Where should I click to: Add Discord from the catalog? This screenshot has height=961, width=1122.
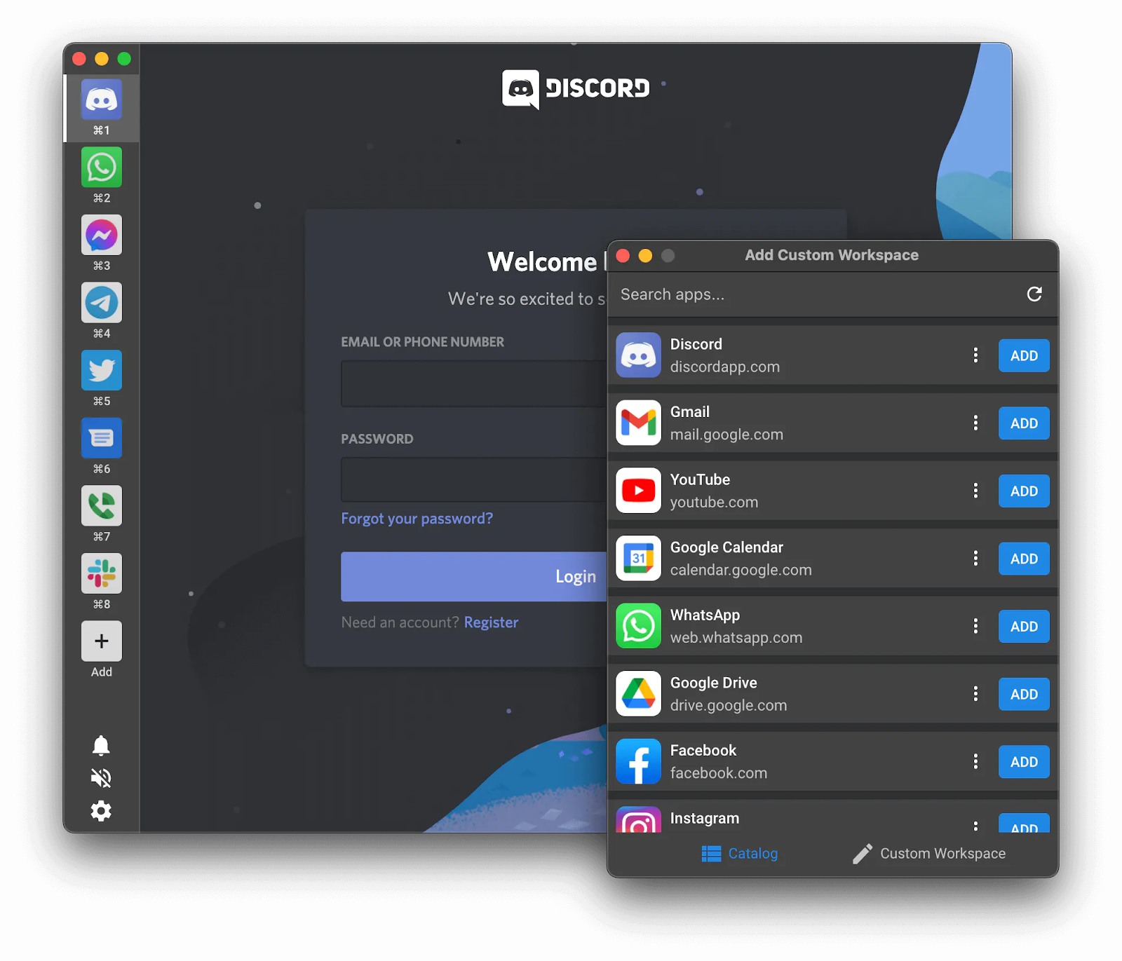point(1024,355)
